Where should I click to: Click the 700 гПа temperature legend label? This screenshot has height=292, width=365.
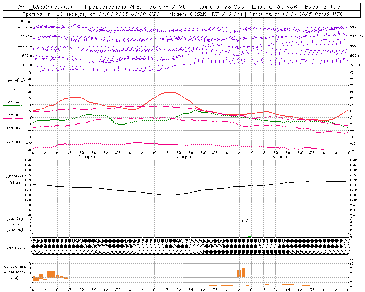click(x=13, y=129)
